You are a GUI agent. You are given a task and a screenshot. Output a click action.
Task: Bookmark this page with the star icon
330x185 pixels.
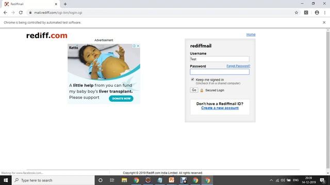click(296, 12)
